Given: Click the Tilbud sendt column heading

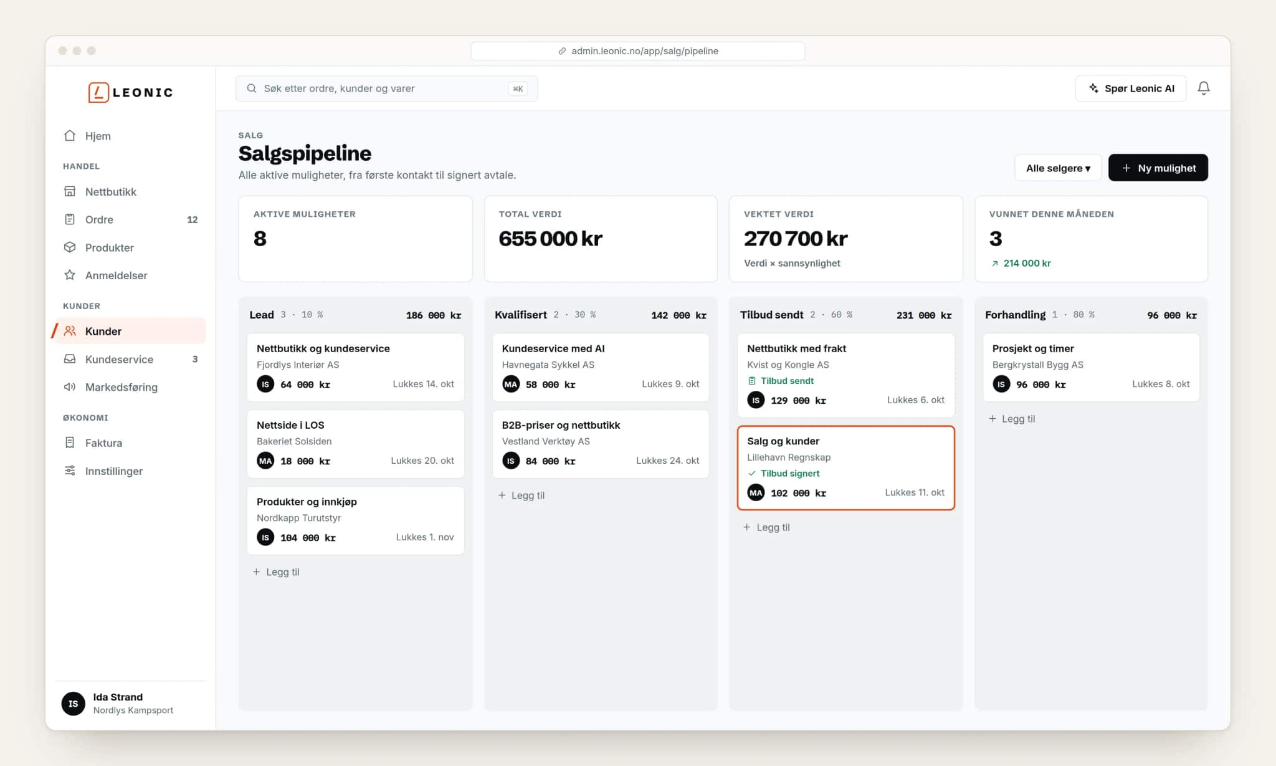Looking at the screenshot, I should pos(771,315).
